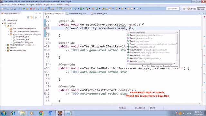Image resolution: width=206 pixels, height=116 pixels.
Task: Switch to the Java perspective
Action: 201,9
